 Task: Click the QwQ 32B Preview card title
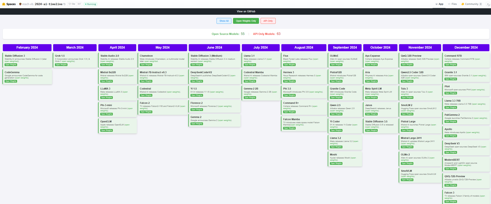(412, 55)
